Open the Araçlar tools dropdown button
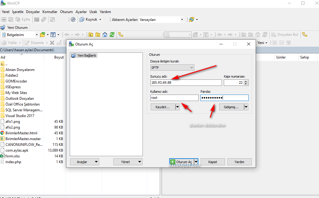The width and height of the screenshot is (319, 198). 84,162
